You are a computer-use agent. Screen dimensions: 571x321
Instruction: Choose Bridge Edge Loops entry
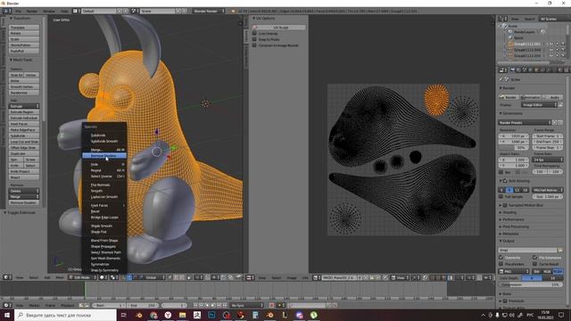click(x=104, y=218)
